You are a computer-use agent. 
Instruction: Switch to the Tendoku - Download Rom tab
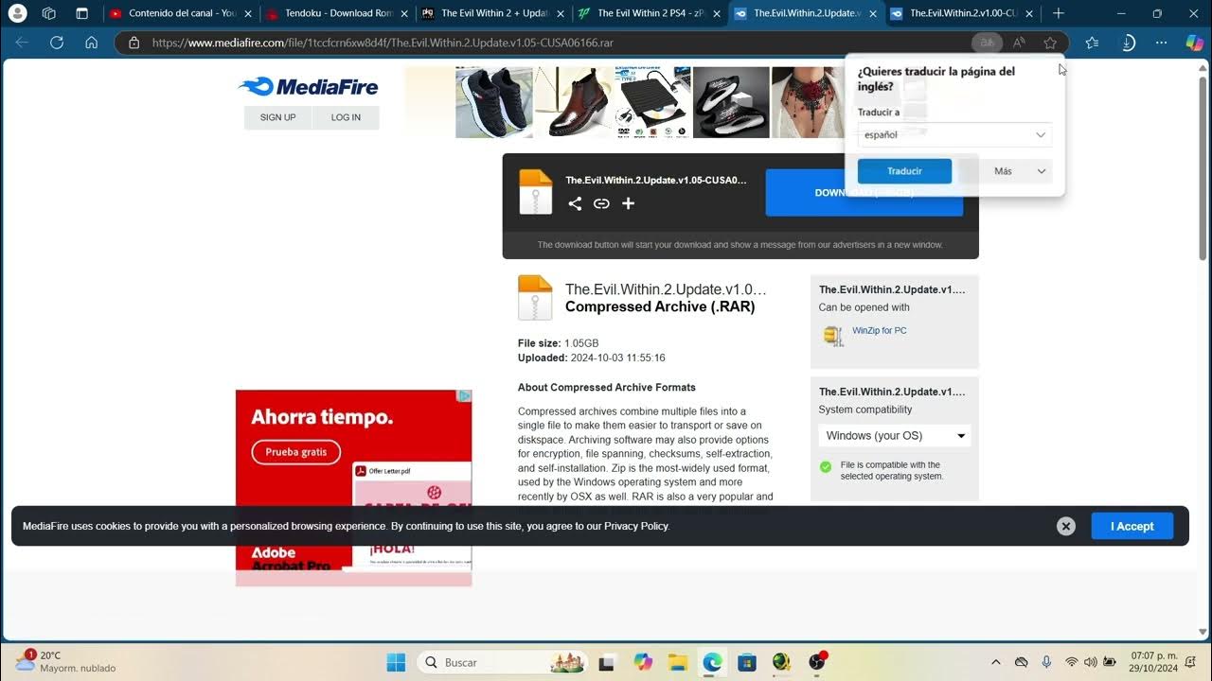pyautogui.click(x=338, y=13)
